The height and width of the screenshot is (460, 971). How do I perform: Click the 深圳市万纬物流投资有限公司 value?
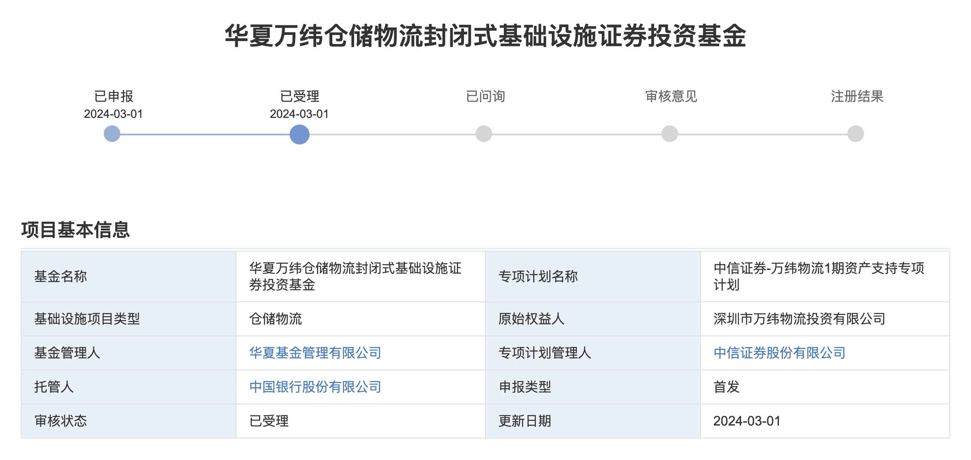[800, 319]
